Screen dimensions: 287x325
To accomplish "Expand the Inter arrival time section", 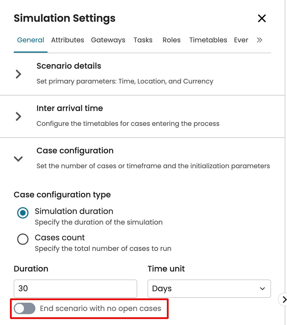I will pyautogui.click(x=19, y=116).
